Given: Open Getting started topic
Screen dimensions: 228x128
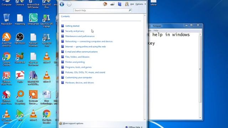Looking at the screenshot, I should pos(72,26).
